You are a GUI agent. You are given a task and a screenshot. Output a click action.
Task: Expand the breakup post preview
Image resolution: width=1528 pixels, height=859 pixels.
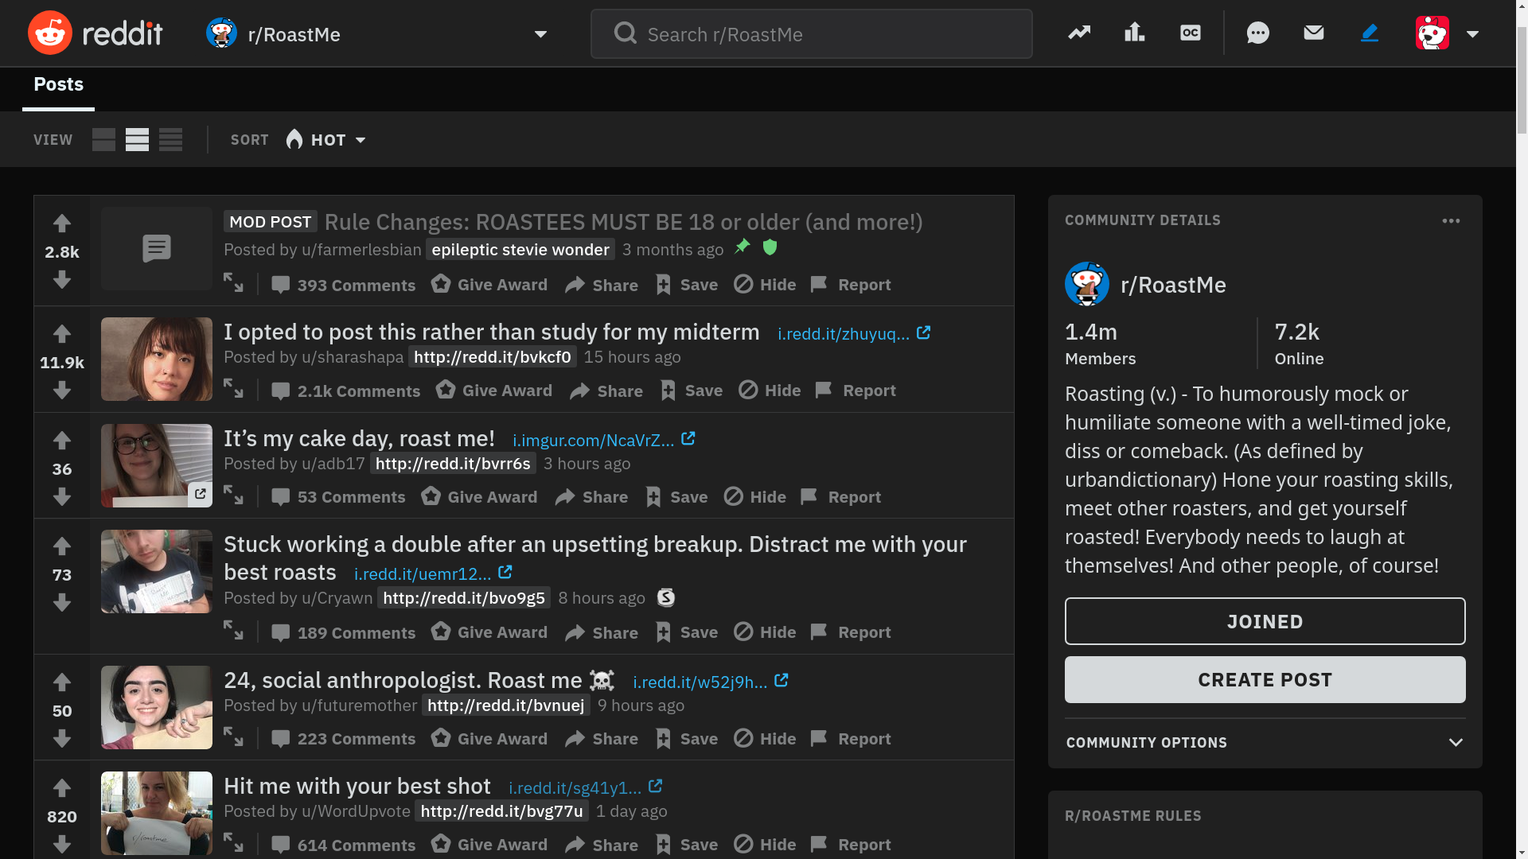pos(233,631)
